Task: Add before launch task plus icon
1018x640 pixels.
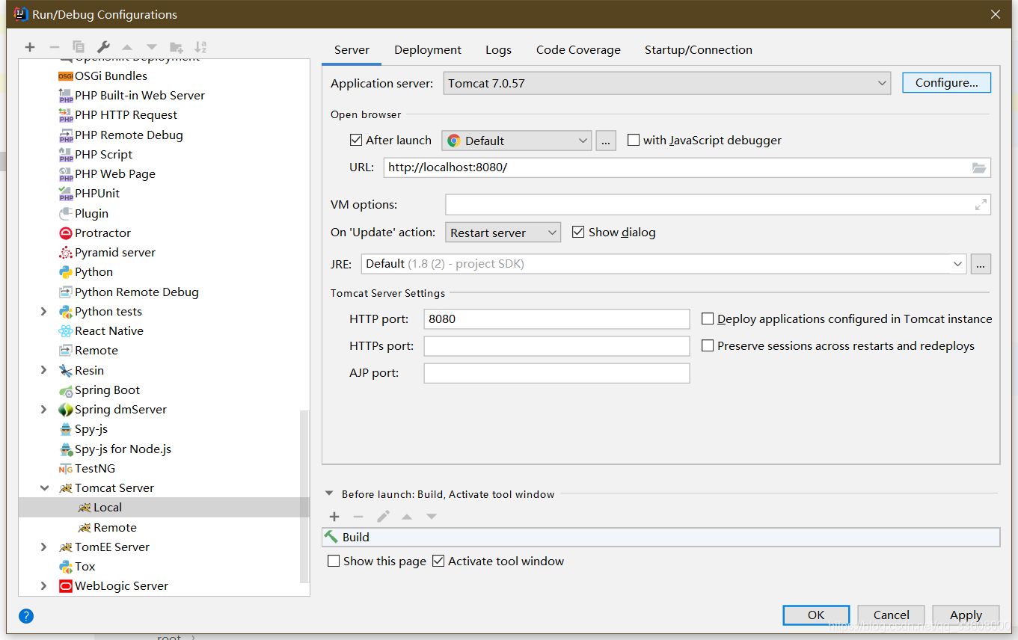Action: 334,517
